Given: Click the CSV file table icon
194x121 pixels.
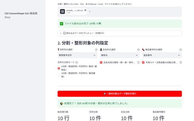Looking at the screenshot, I should [63, 12].
